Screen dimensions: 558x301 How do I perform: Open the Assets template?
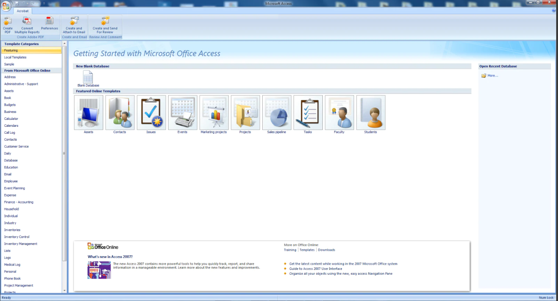click(89, 113)
